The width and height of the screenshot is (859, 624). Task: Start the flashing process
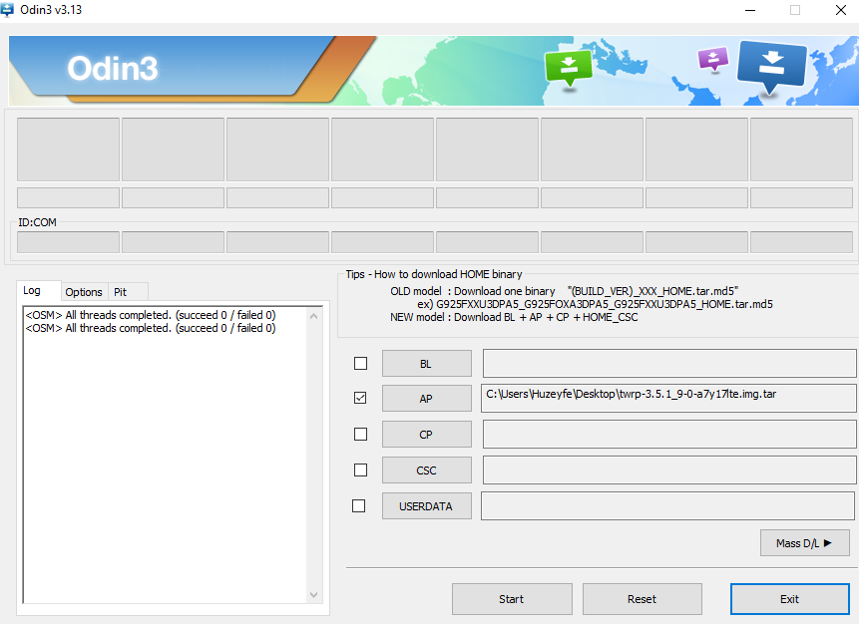click(x=512, y=599)
